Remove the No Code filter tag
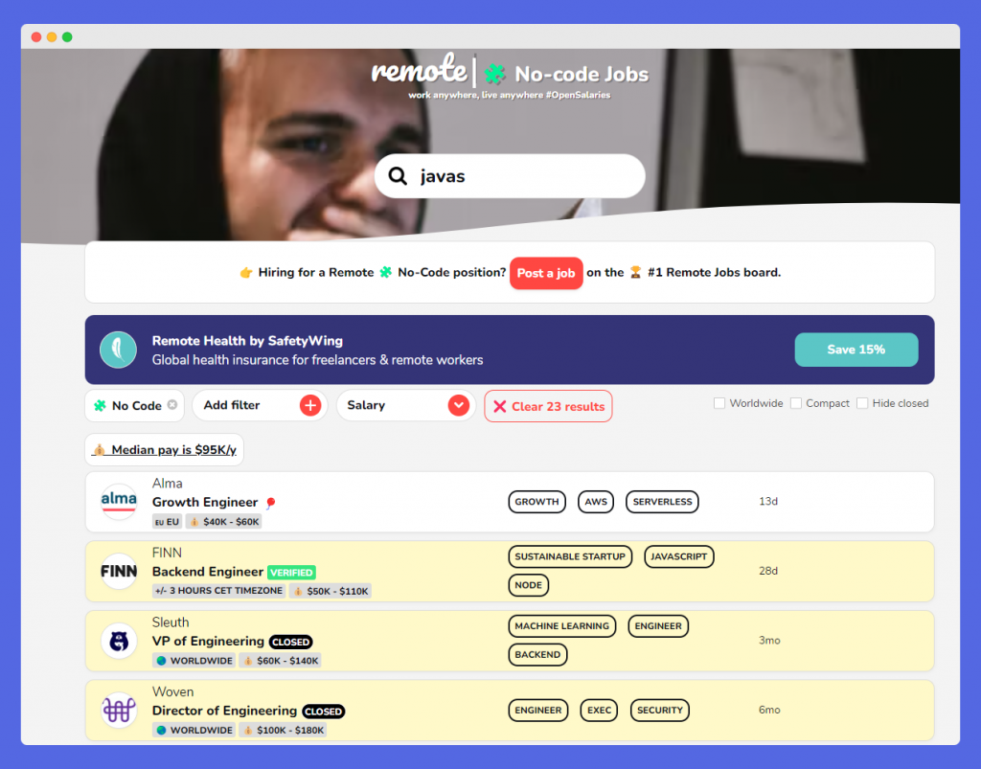 (172, 404)
